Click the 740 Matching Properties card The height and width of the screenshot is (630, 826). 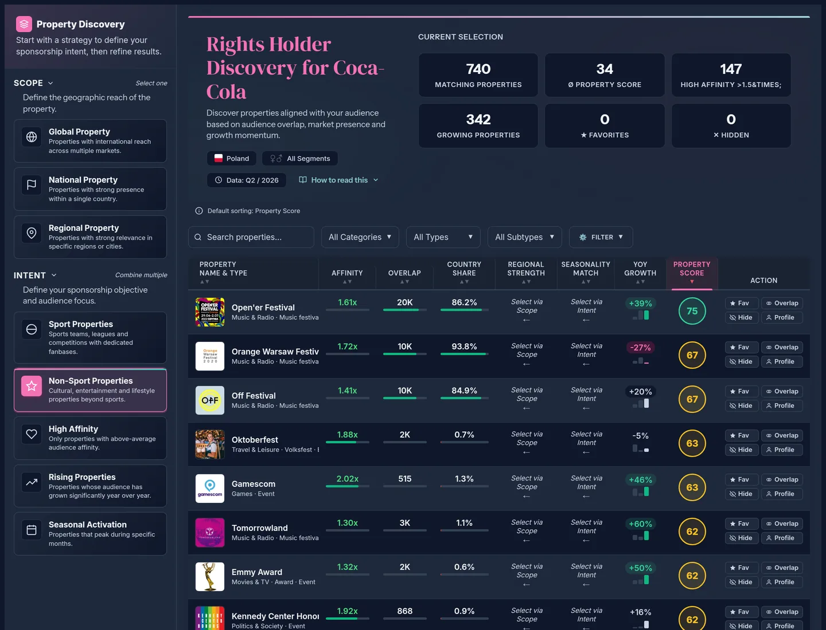(x=478, y=75)
